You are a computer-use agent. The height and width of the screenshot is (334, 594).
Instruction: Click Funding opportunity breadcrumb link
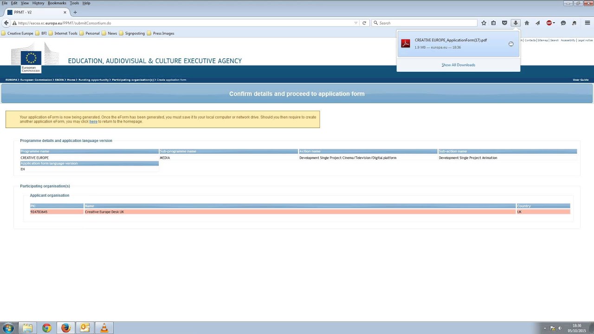(93, 80)
